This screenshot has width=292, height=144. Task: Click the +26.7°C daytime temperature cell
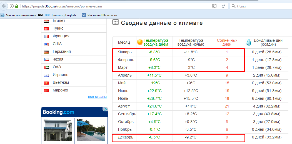click(154, 99)
